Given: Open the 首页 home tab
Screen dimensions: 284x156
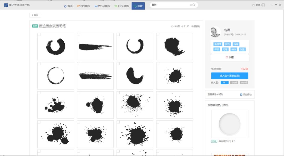Looking at the screenshot, I should [x=68, y=6].
